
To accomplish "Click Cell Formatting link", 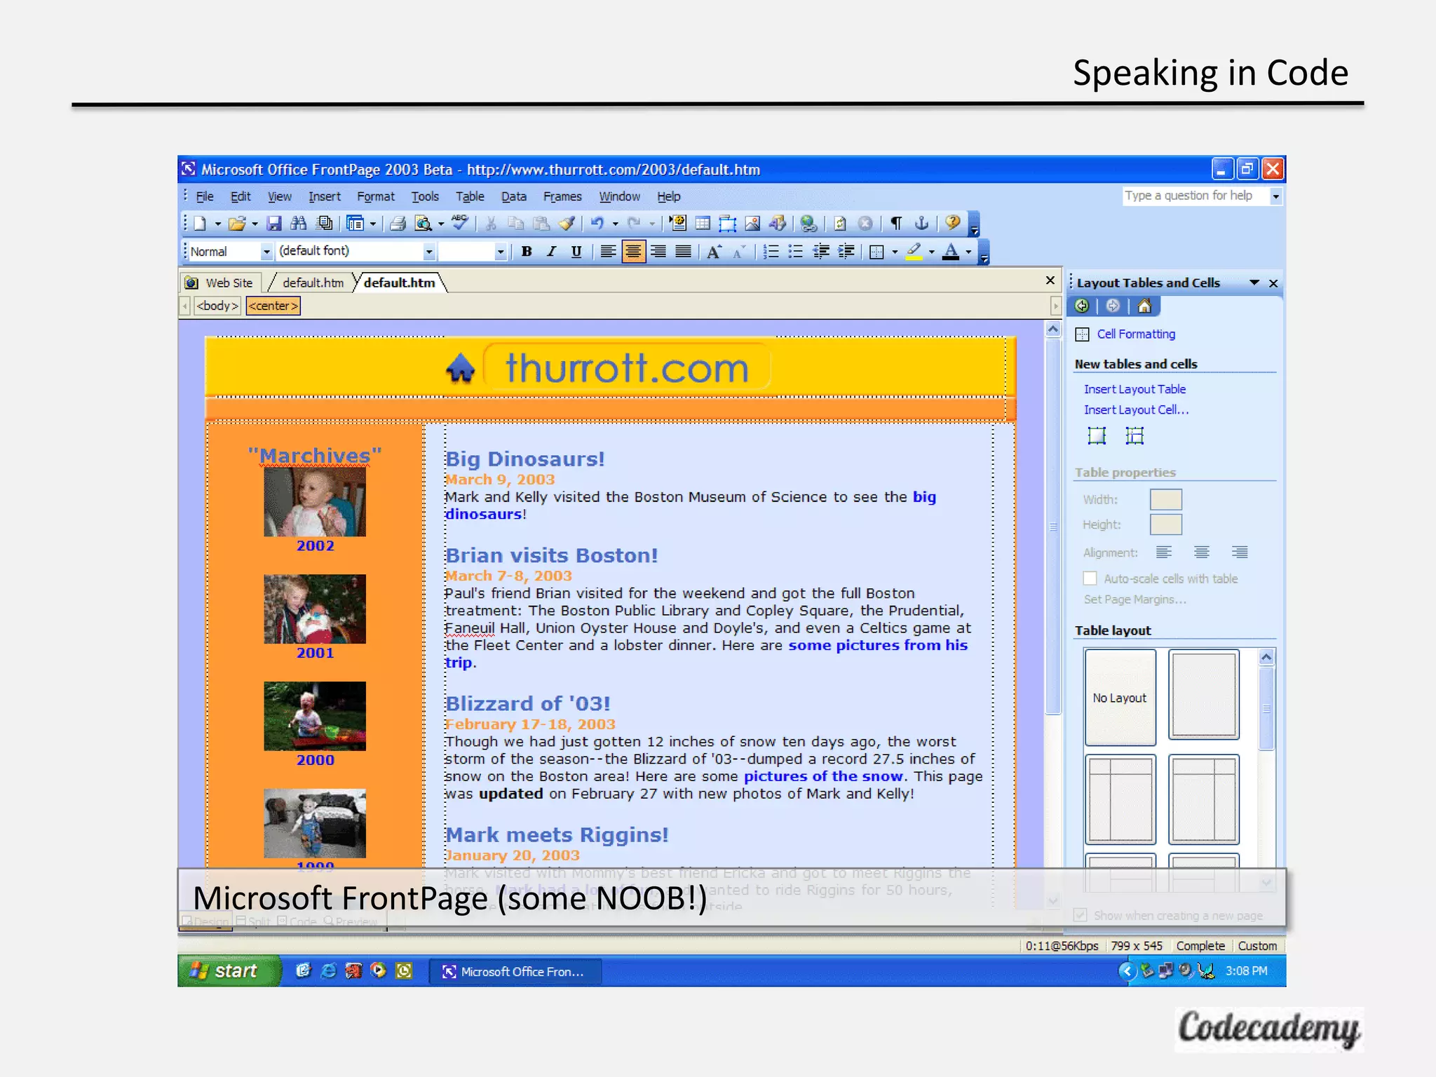I will pyautogui.click(x=1136, y=334).
